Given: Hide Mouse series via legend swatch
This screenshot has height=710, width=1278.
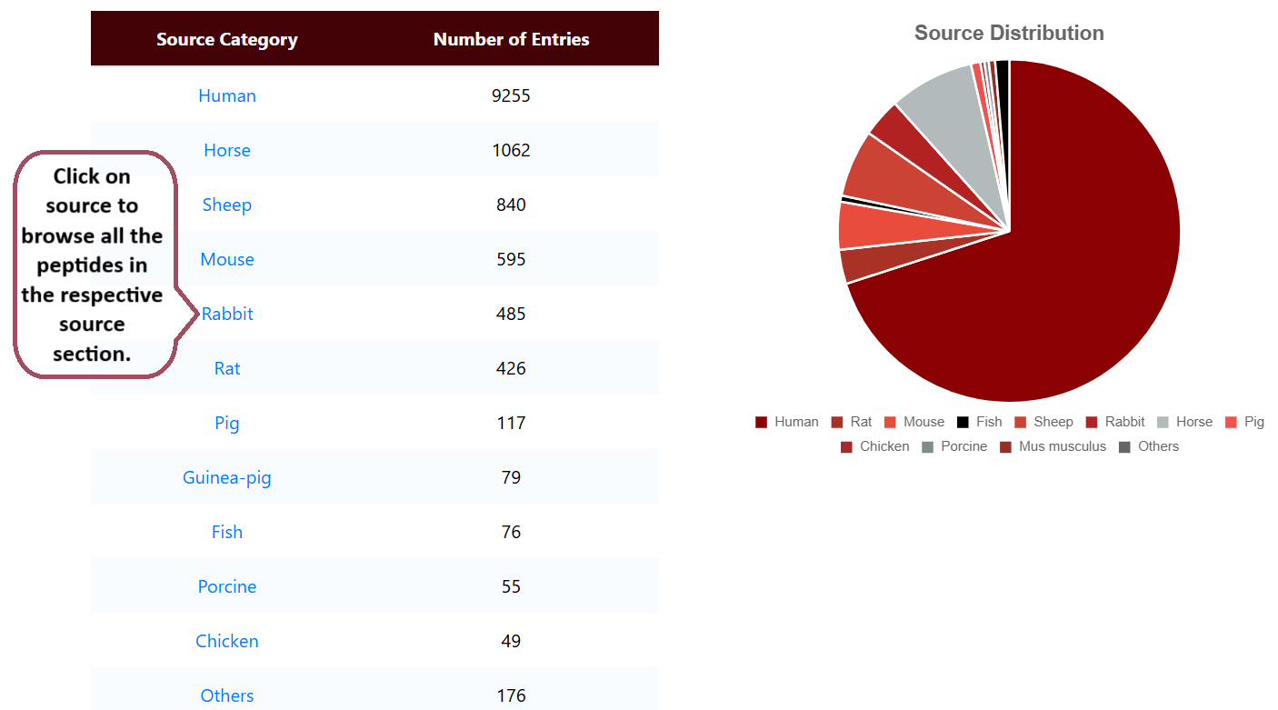Looking at the screenshot, I should tap(891, 422).
